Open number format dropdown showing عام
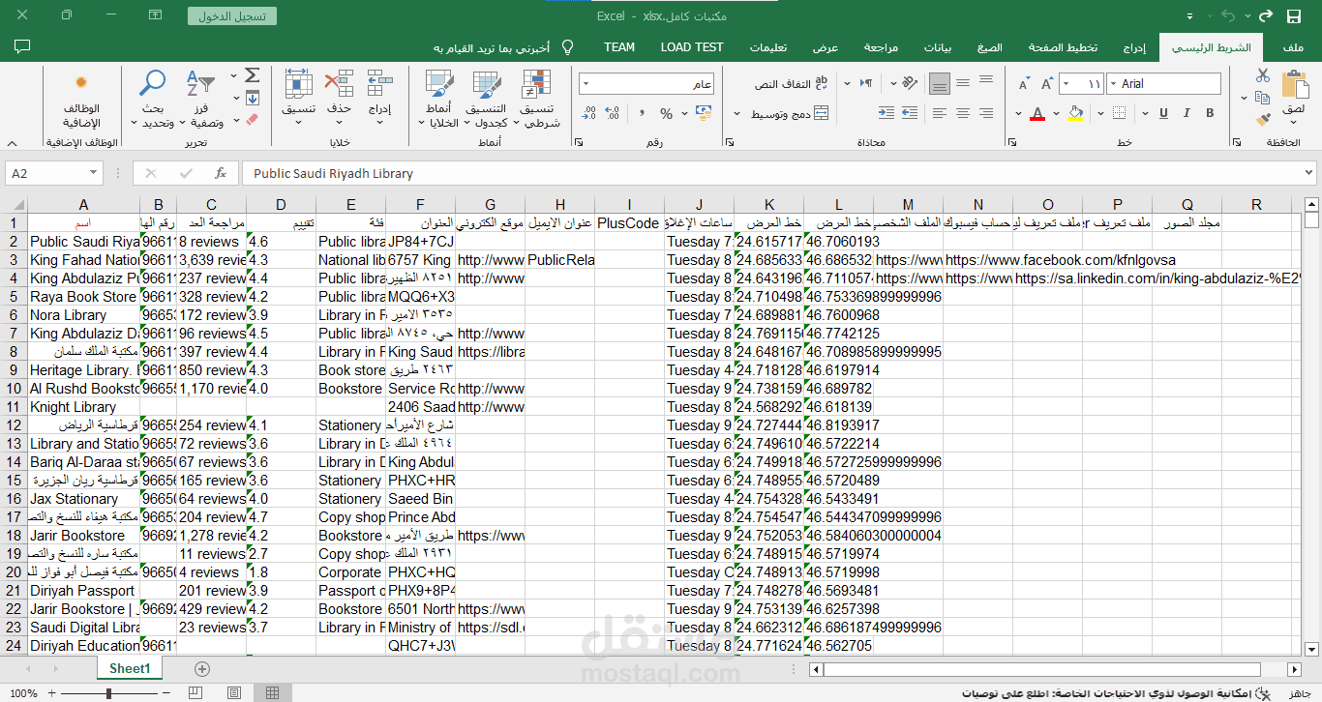1322x702 pixels. pyautogui.click(x=586, y=84)
